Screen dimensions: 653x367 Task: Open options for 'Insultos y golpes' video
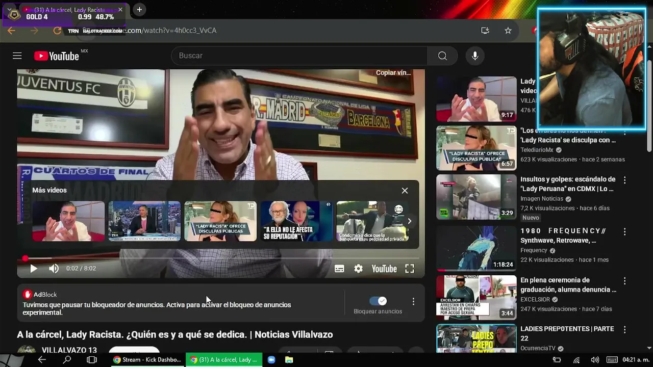coord(624,180)
